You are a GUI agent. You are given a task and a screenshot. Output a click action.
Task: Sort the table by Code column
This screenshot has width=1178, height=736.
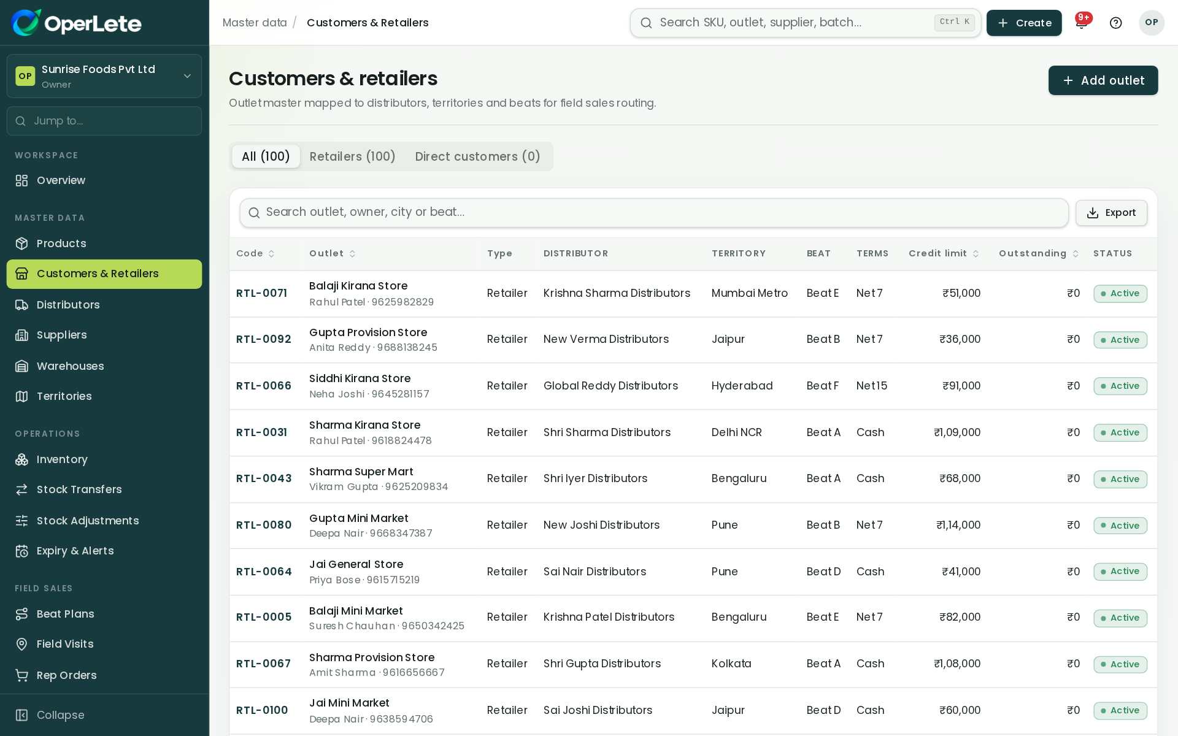[x=255, y=253]
